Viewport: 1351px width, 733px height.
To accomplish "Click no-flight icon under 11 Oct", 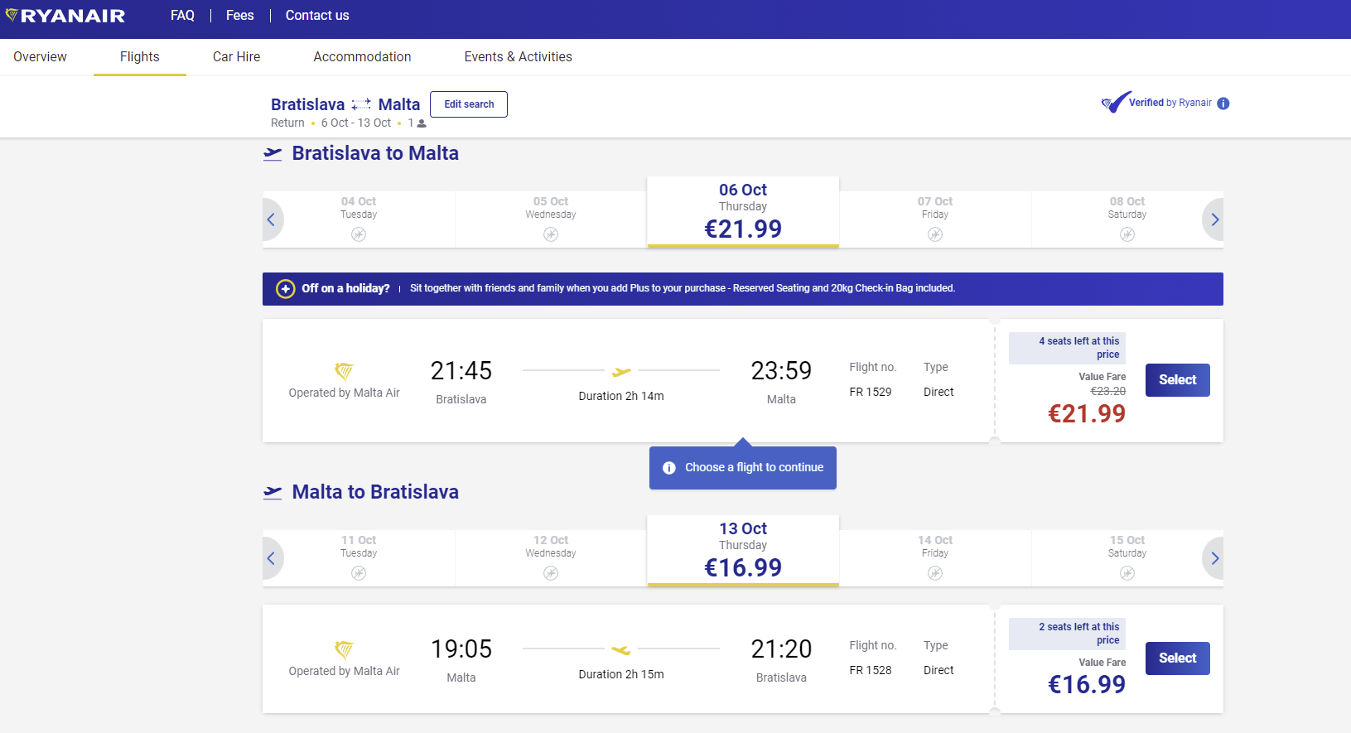I will 359,573.
